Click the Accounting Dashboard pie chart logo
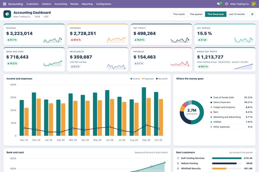The image size is (259, 172). (7, 14)
